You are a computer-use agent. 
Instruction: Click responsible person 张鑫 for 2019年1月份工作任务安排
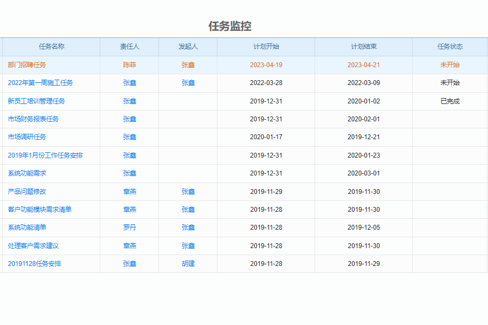130,155
